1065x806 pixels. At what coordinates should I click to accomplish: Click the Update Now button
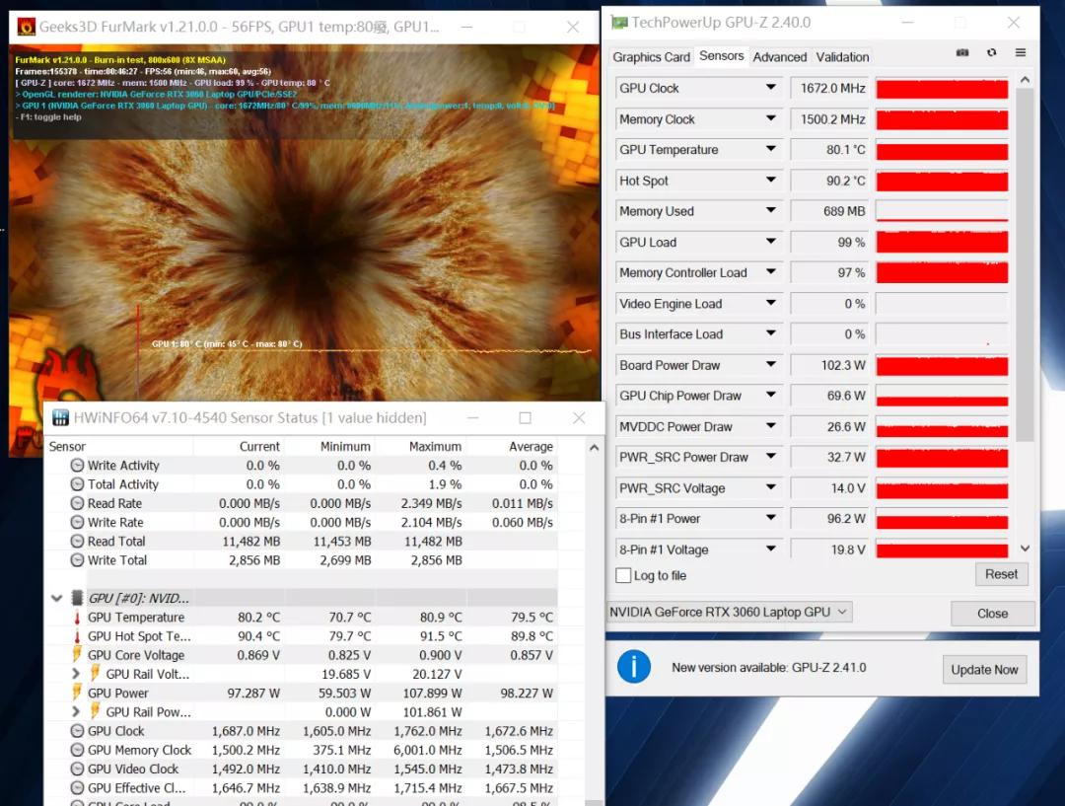click(x=983, y=669)
